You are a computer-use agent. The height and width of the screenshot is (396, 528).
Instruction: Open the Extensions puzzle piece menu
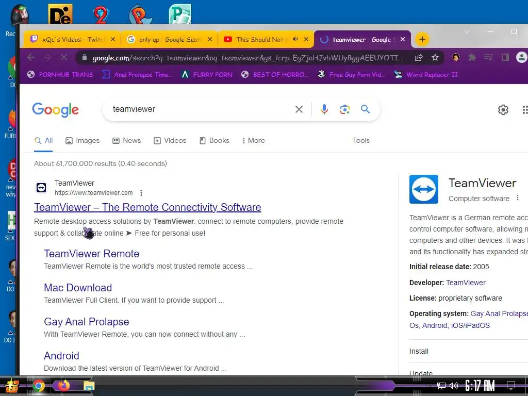tap(472, 58)
